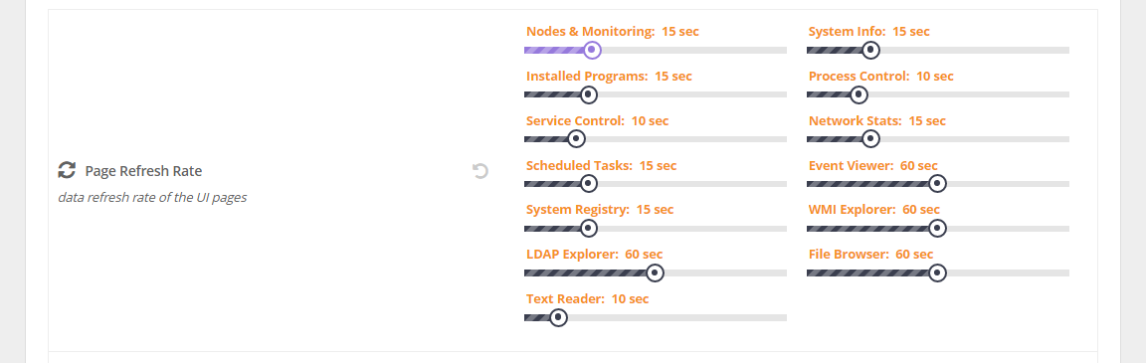This screenshot has width=1146, height=363.
Task: Click the Network Stats slider handle
Action: [x=869, y=139]
